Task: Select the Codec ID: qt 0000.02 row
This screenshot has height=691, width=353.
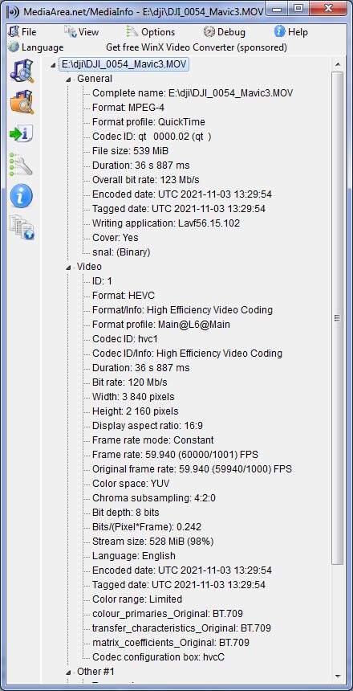Action: coord(152,137)
